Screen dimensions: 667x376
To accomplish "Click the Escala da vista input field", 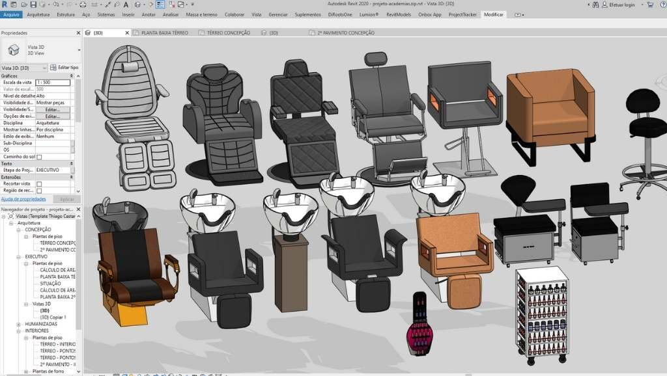I will pos(52,83).
